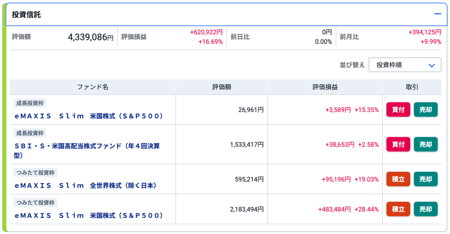Open the つみたて投資枠 eMAXIS Slim 米国株式 link

[x=89, y=216]
